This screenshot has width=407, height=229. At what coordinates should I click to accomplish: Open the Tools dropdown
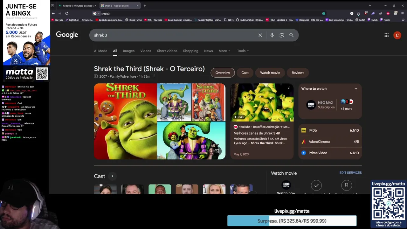[243, 51]
